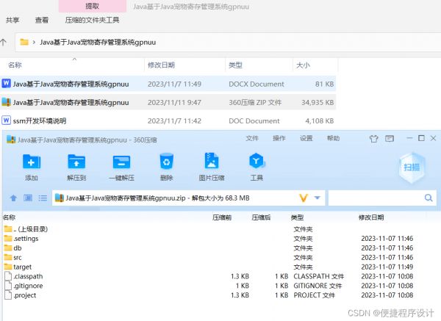The width and height of the screenshot is (441, 321).
Task: Select the 360压缩 ZIP file icon in Explorer
Action: (x=6, y=102)
